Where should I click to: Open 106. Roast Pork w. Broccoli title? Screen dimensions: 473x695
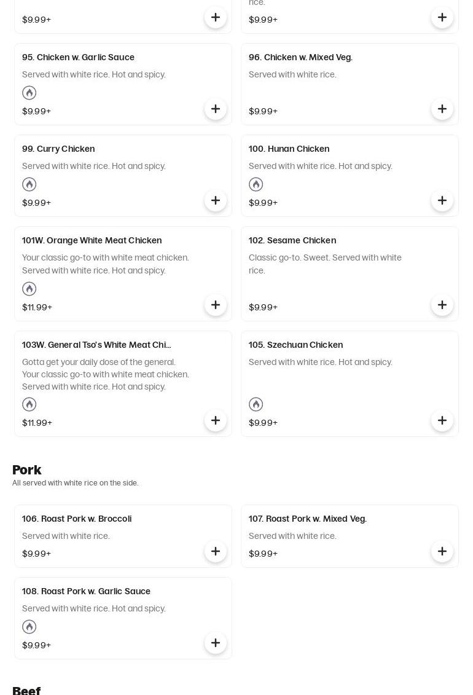pos(77,519)
